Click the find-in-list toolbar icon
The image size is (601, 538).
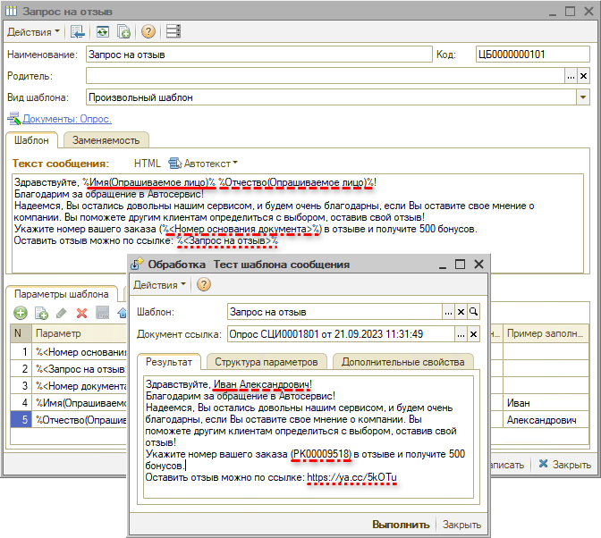[78, 32]
